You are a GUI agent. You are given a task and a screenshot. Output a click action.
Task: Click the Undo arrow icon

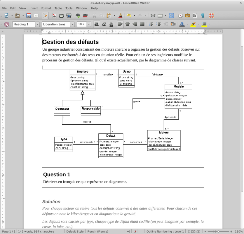(x=129, y=16)
